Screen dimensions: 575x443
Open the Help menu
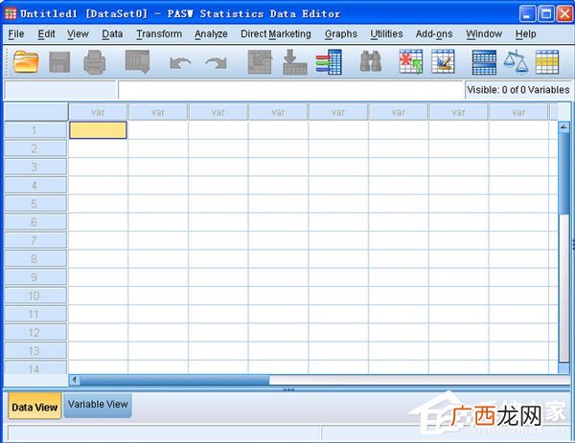tap(525, 34)
